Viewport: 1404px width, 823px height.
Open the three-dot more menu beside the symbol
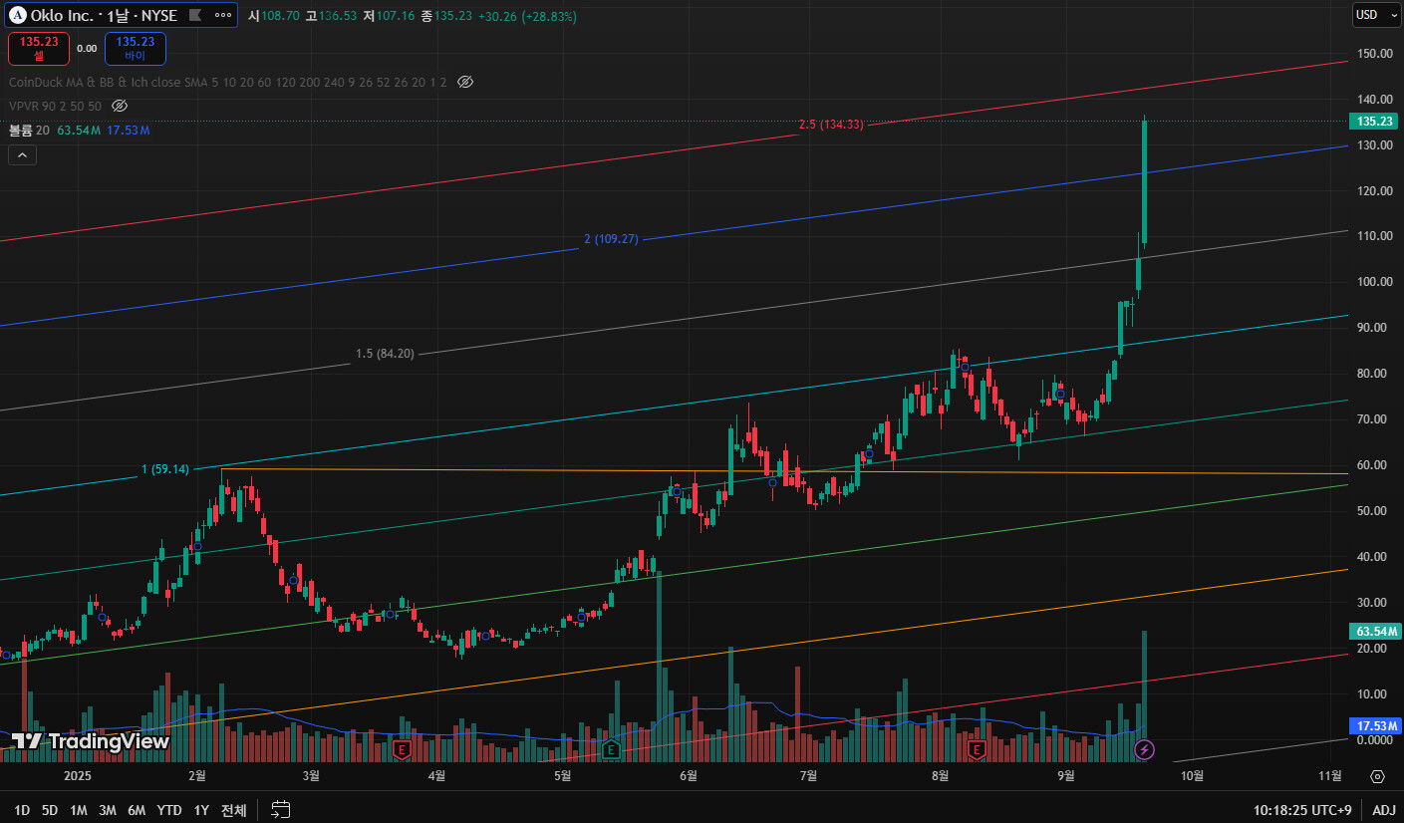tap(222, 15)
